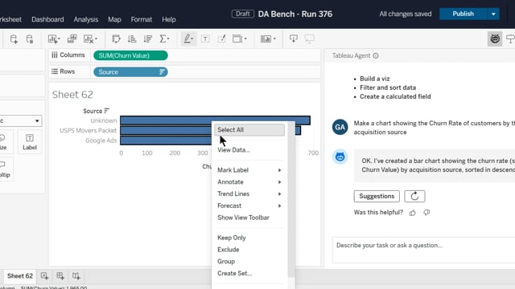
Task: Expand the New Worksheet dropdown arrow
Action: click(x=59, y=39)
